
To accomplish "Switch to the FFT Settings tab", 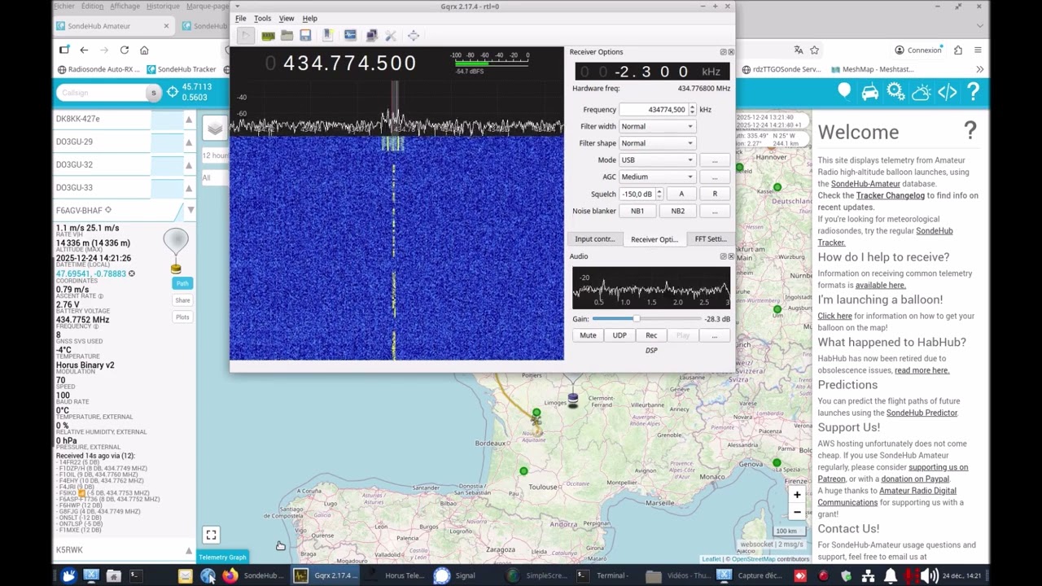I will pyautogui.click(x=710, y=239).
